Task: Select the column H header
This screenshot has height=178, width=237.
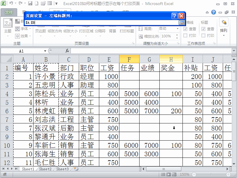Action: [x=171, y=59]
